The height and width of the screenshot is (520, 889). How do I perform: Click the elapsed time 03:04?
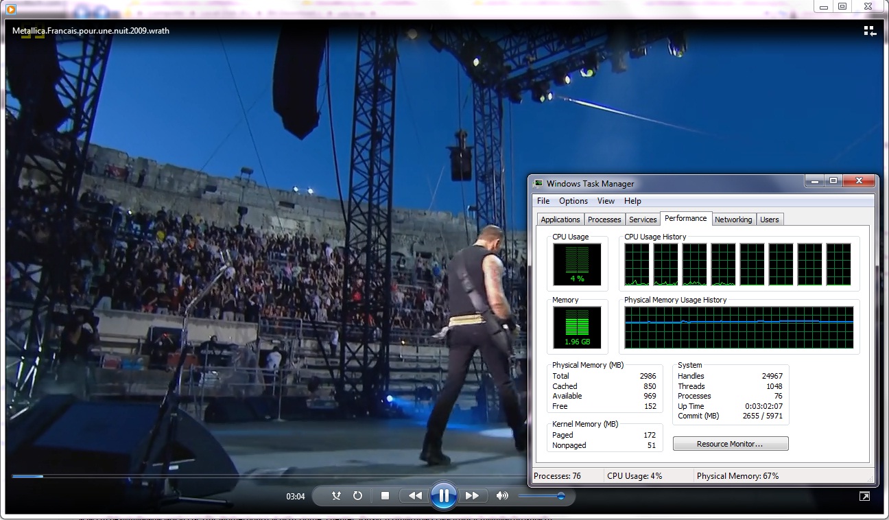pos(296,496)
